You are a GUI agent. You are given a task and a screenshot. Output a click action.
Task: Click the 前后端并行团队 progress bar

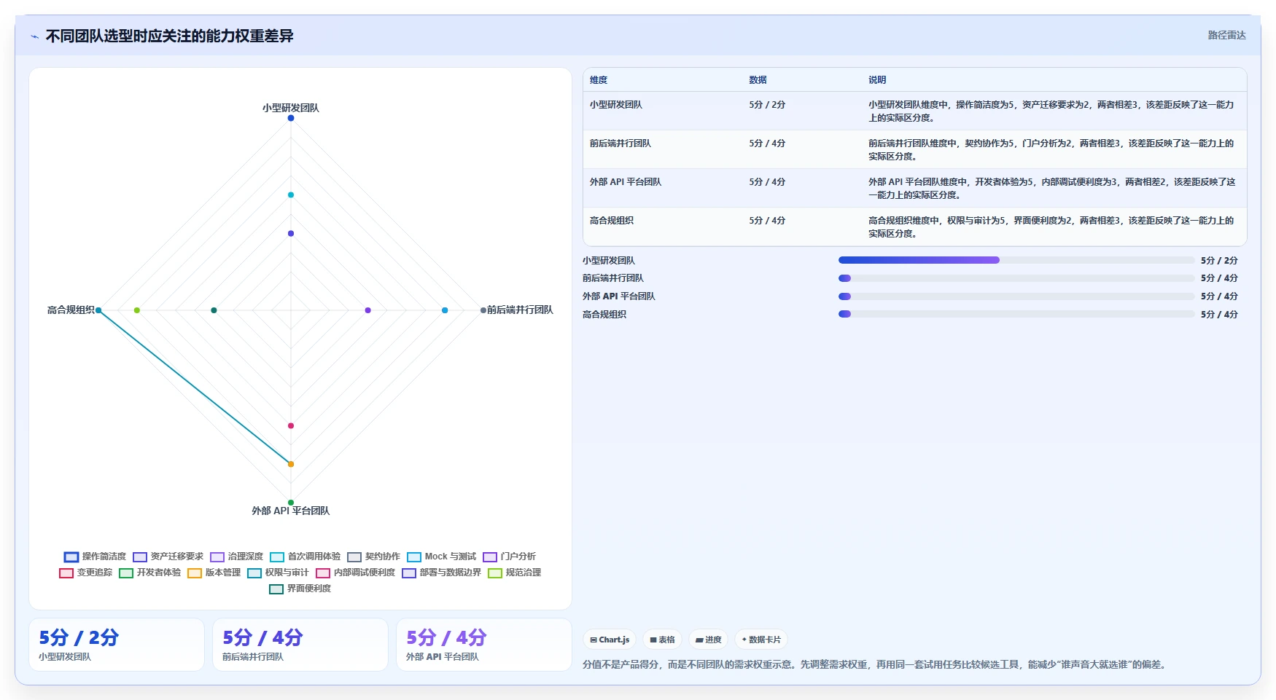point(1016,278)
